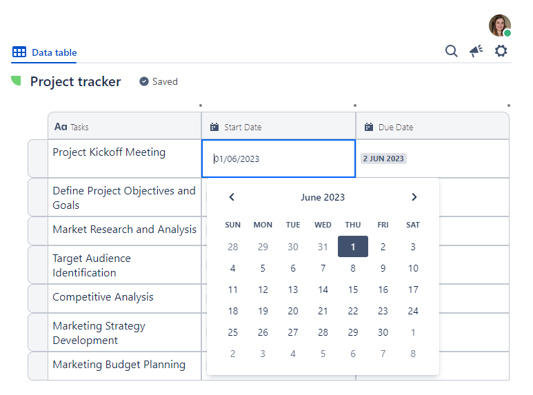
Task: Click the search magnifier icon
Action: 451,51
